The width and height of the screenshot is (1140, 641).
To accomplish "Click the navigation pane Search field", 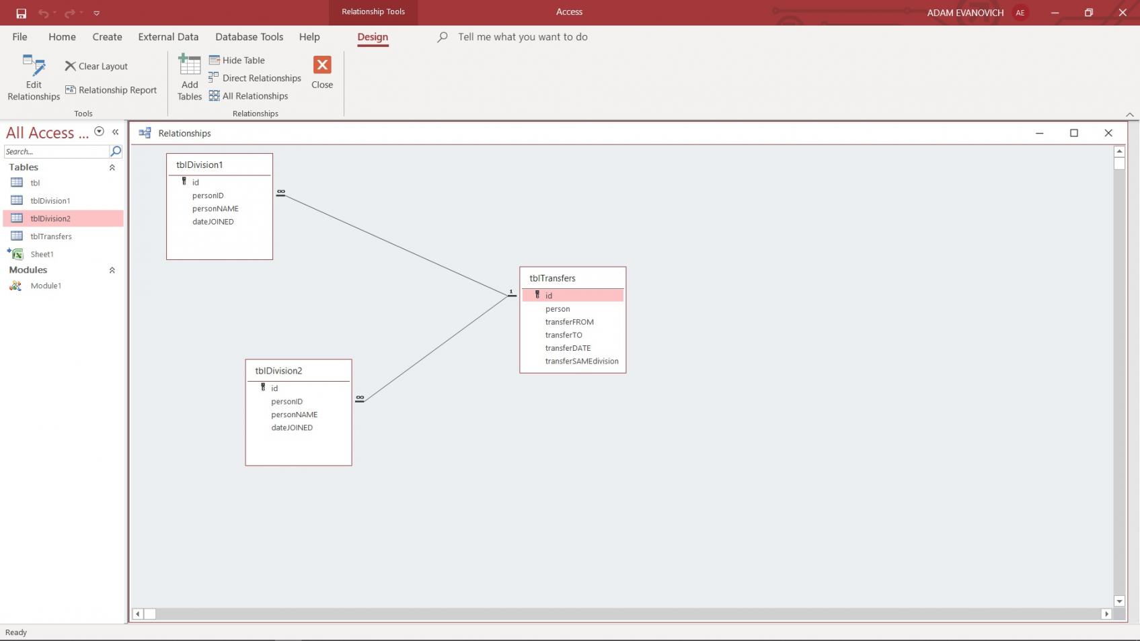I will 56,152.
